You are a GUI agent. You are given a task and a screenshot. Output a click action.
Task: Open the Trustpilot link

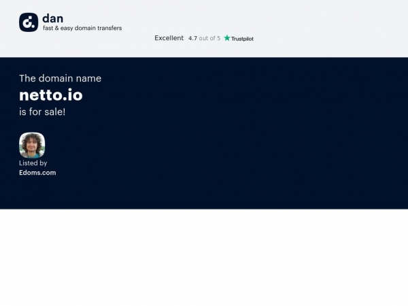coord(239,38)
